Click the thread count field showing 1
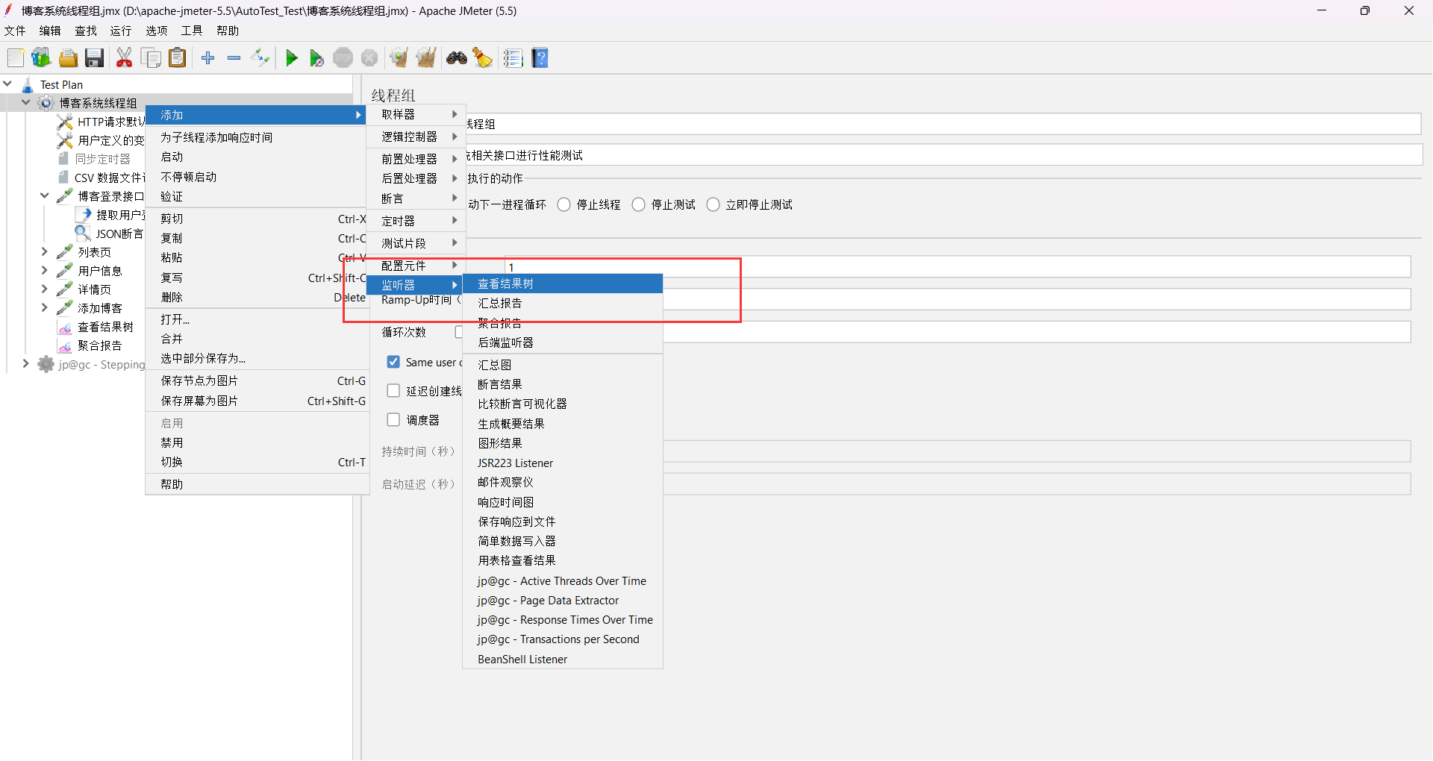The image size is (1433, 761). (x=958, y=267)
